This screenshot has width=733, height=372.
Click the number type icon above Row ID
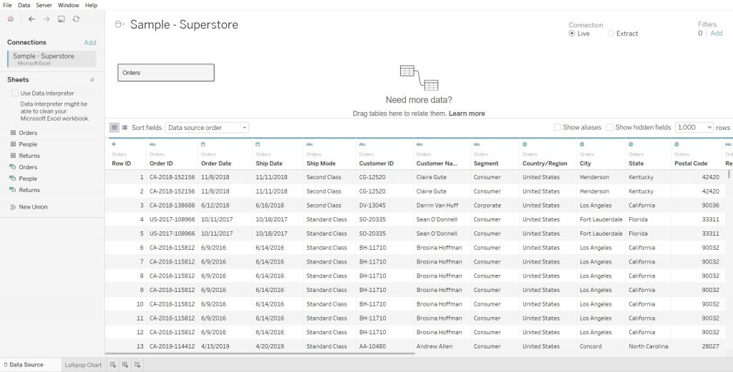[114, 144]
